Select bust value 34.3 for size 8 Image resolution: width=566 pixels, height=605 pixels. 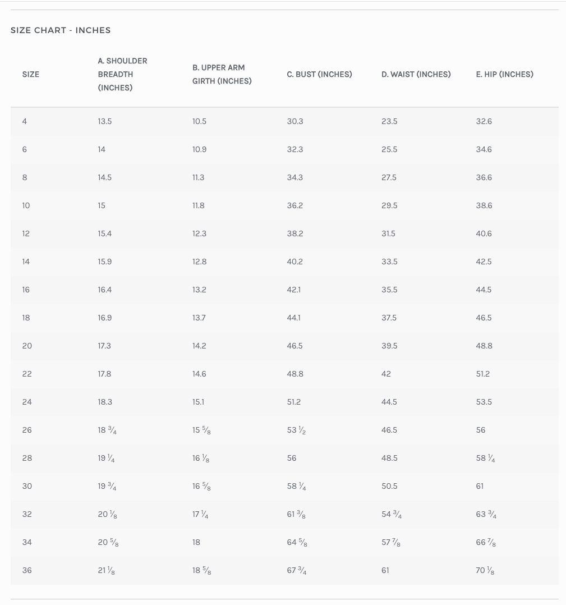pyautogui.click(x=294, y=177)
